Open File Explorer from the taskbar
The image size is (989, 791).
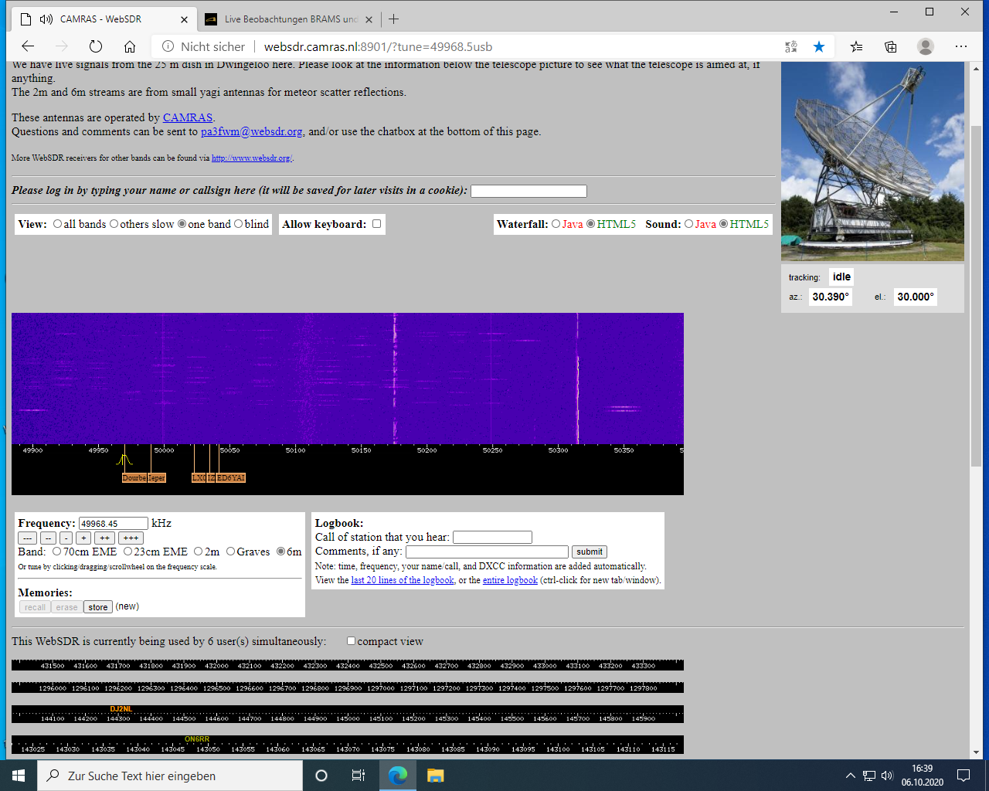[435, 776]
